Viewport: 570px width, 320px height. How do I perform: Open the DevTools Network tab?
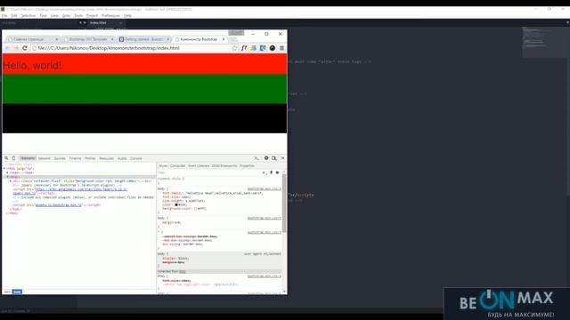point(45,158)
